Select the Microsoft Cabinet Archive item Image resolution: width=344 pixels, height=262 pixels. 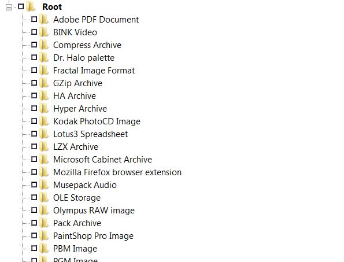tap(102, 160)
